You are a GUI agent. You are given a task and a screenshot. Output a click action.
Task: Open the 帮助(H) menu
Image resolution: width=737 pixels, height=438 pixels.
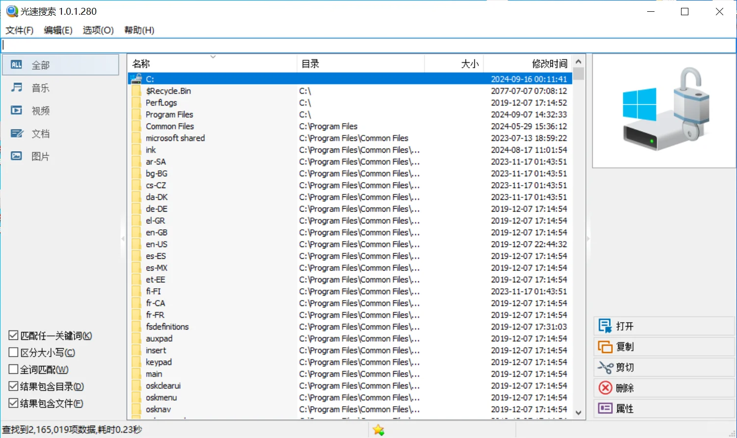point(139,30)
